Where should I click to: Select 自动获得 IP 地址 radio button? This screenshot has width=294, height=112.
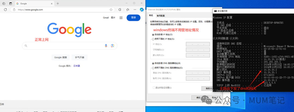[153, 35]
